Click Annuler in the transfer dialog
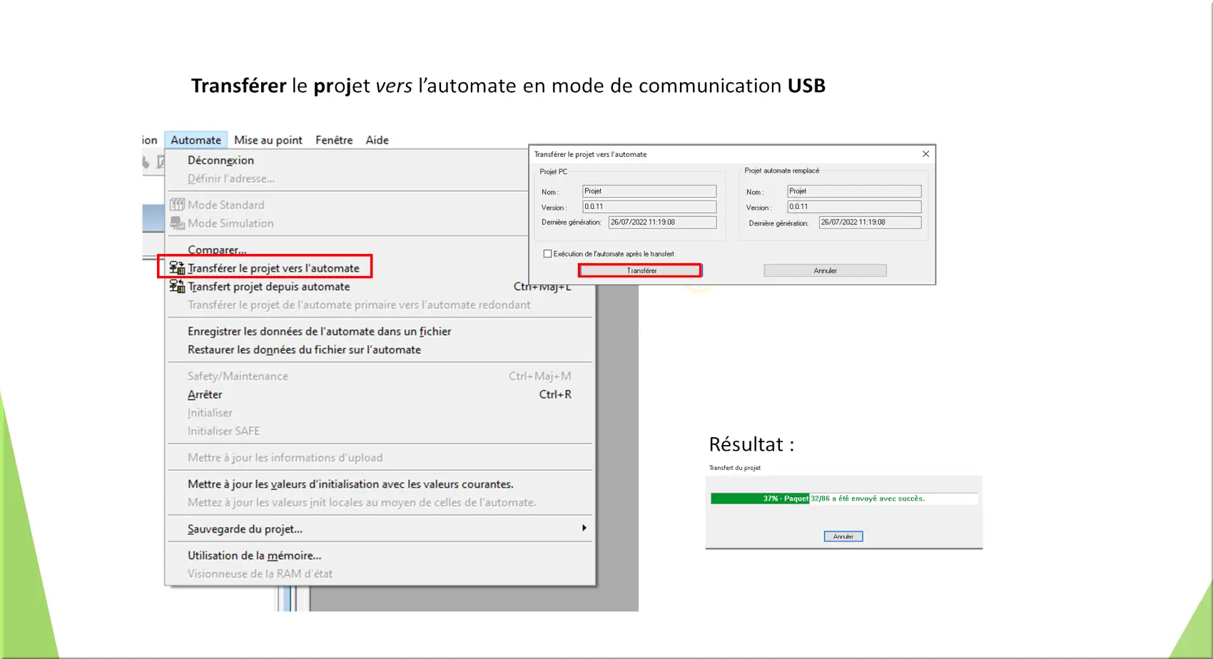Screen dimensions: 1213x659 [x=825, y=270]
